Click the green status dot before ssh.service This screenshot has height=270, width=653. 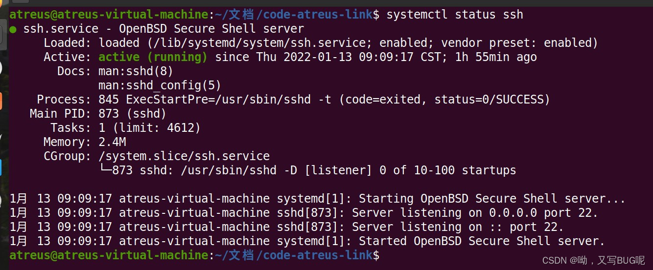13,29
